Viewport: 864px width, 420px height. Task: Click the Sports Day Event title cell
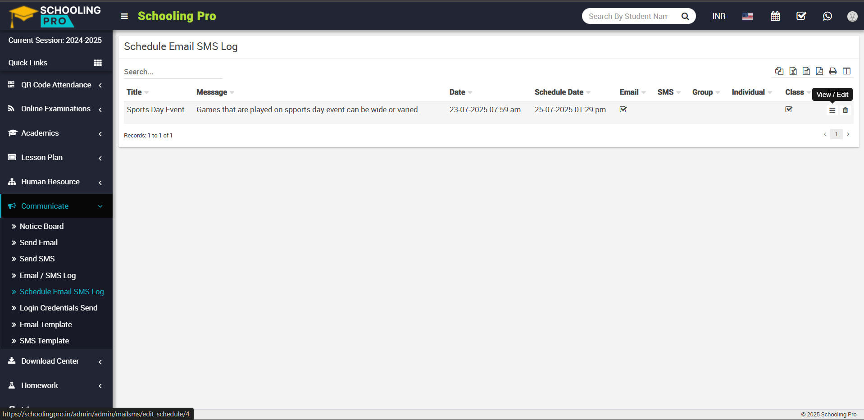pos(155,110)
